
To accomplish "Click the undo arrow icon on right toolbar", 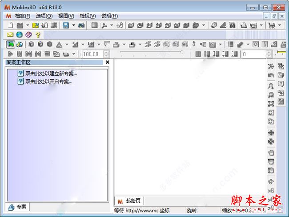I will 271,75.
